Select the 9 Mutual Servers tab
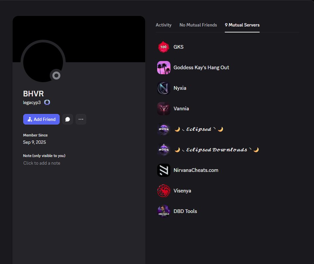Image resolution: width=314 pixels, height=264 pixels. pos(242,25)
